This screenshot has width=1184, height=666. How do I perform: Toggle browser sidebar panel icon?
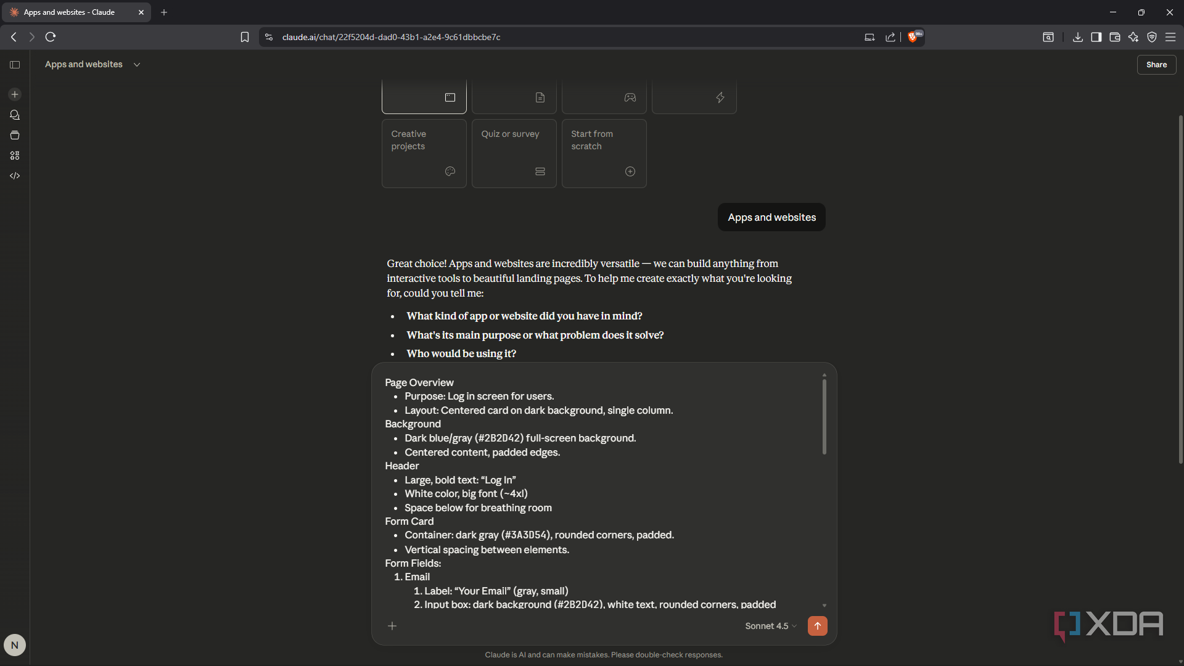click(1096, 37)
